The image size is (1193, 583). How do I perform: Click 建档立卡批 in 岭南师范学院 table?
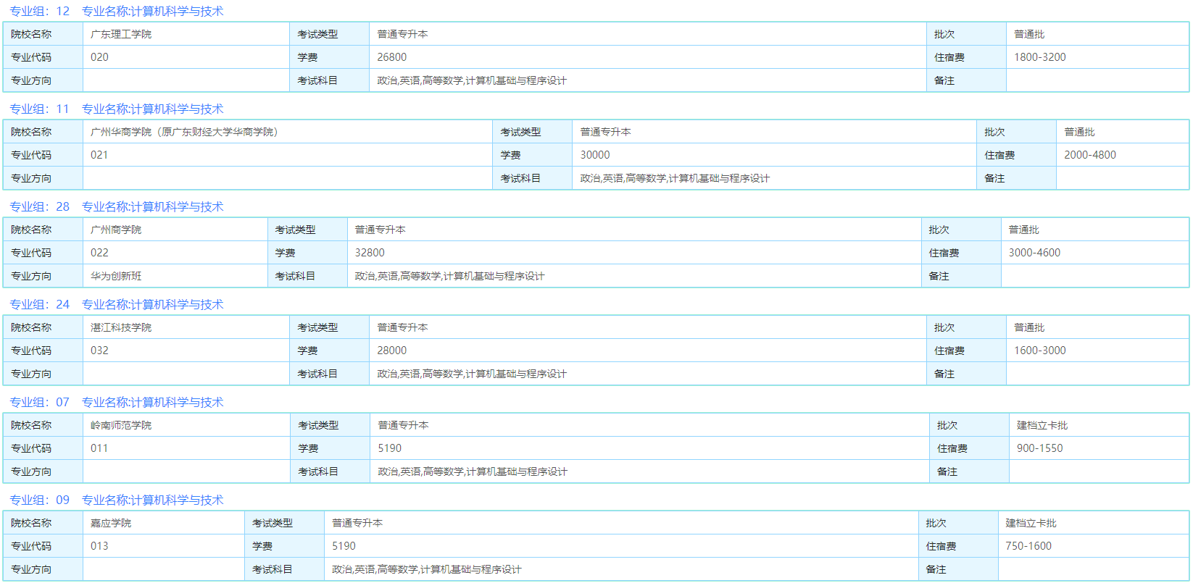1042,425
